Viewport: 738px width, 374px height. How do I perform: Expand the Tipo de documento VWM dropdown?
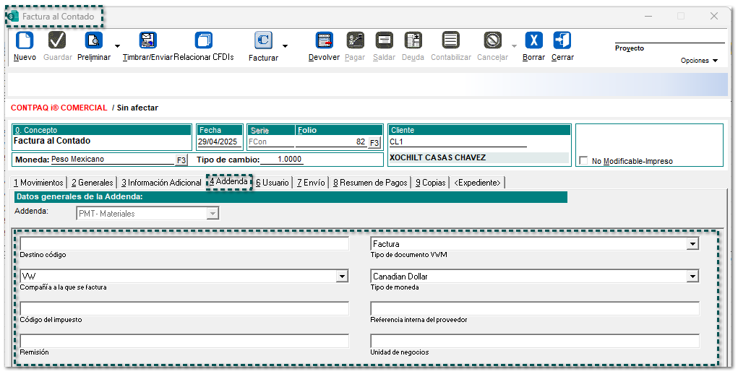tap(692, 244)
